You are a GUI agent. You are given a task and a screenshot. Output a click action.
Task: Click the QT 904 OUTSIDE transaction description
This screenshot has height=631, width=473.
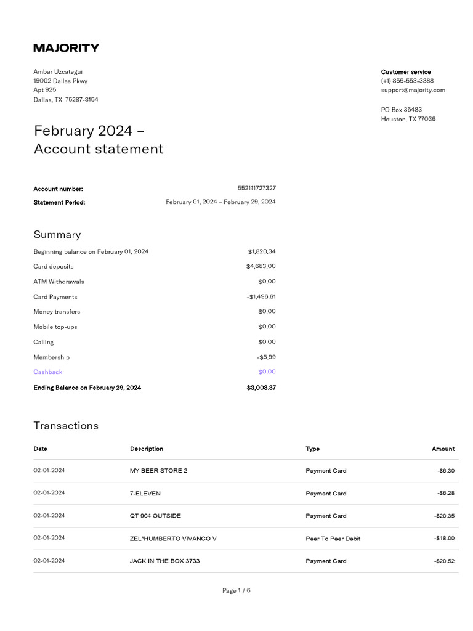click(x=155, y=516)
